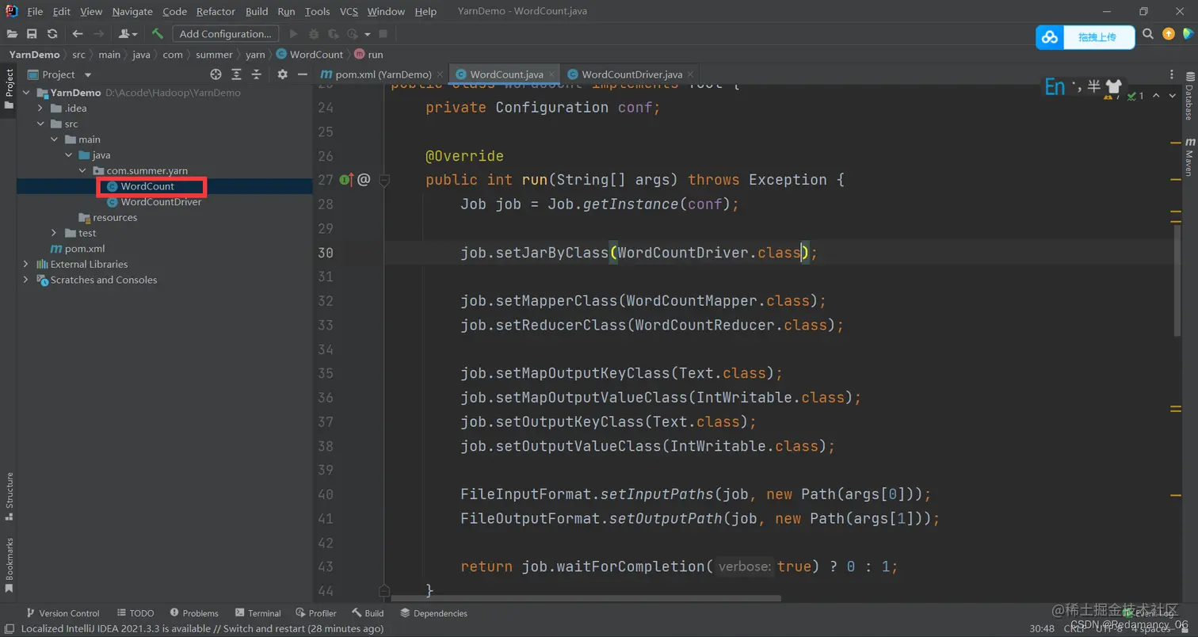Close the WordCount.java editor tab
The image size is (1198, 637).
[551, 74]
